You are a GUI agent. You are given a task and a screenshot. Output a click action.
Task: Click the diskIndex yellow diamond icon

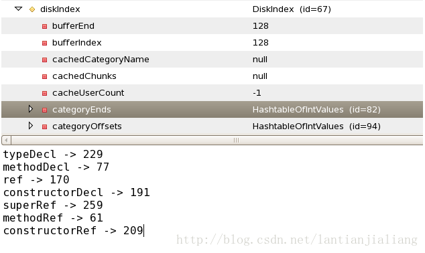click(32, 9)
